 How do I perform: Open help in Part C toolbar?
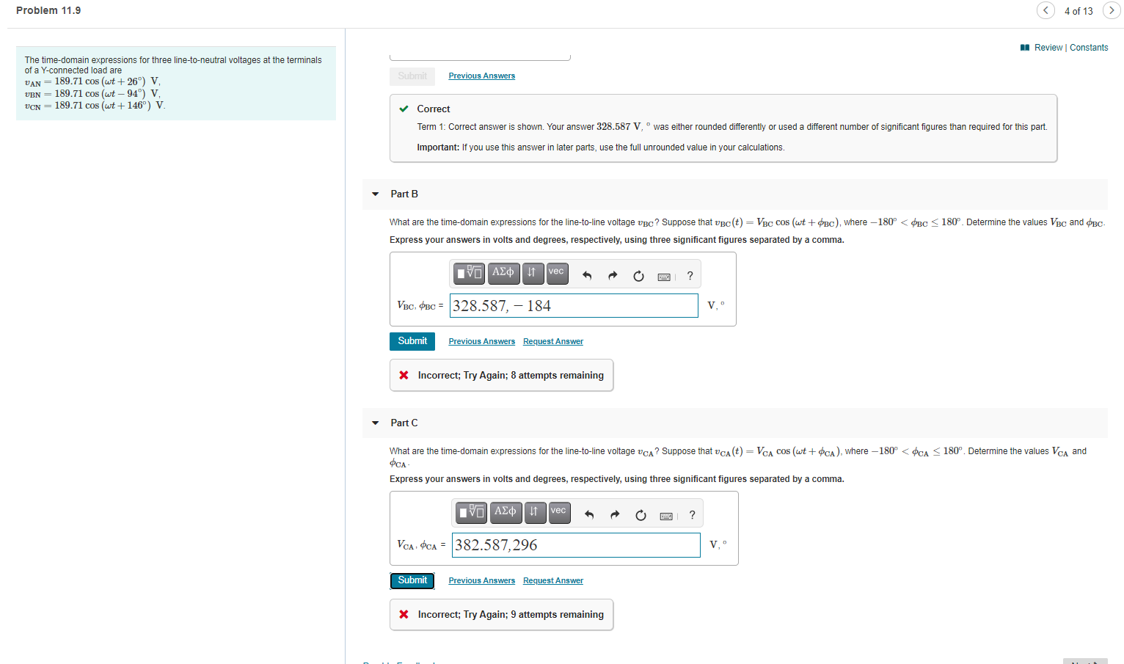click(692, 515)
